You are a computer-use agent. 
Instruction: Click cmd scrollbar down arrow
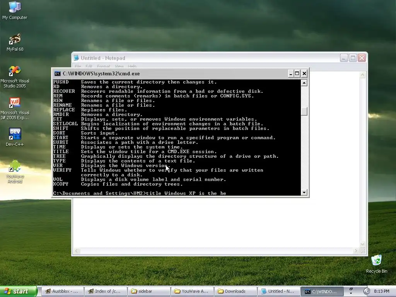(304, 193)
